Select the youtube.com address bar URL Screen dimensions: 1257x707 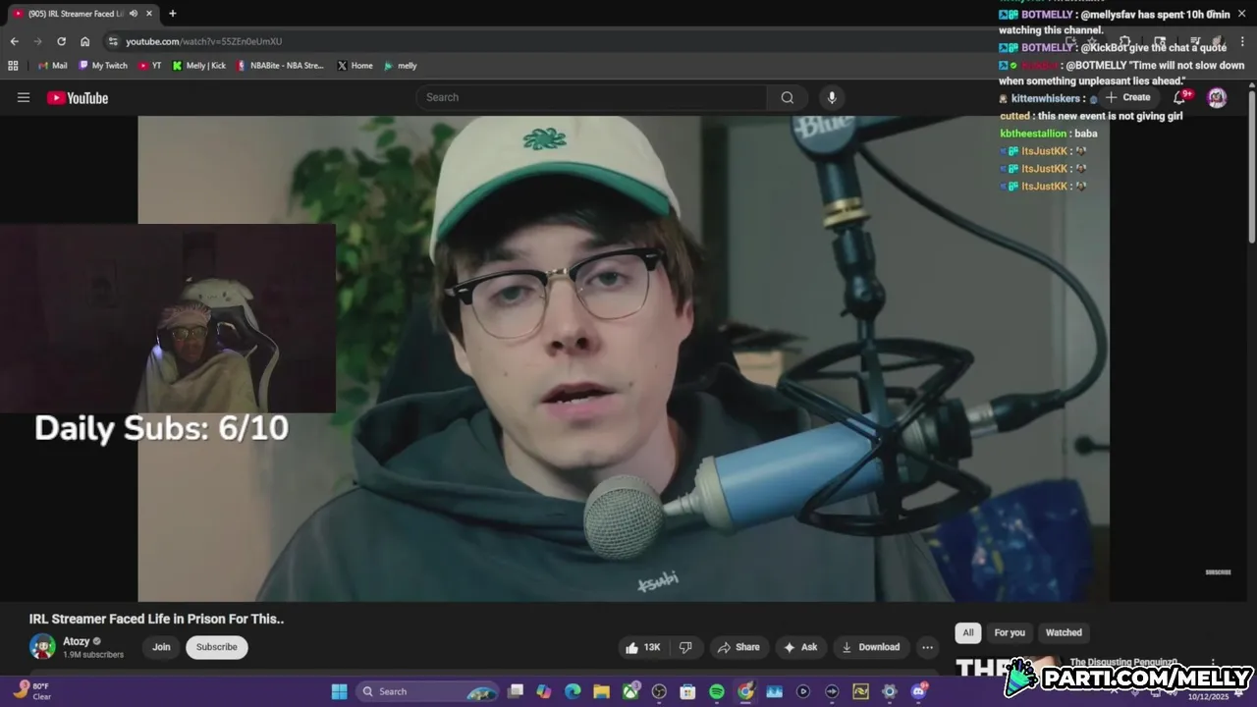(203, 41)
